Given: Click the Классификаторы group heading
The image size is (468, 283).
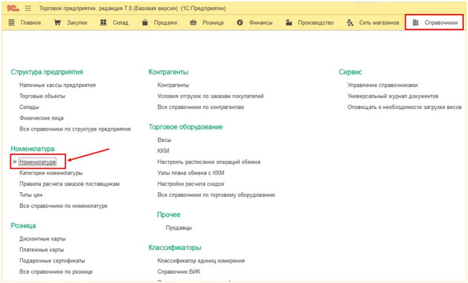Looking at the screenshot, I should click(x=175, y=248).
